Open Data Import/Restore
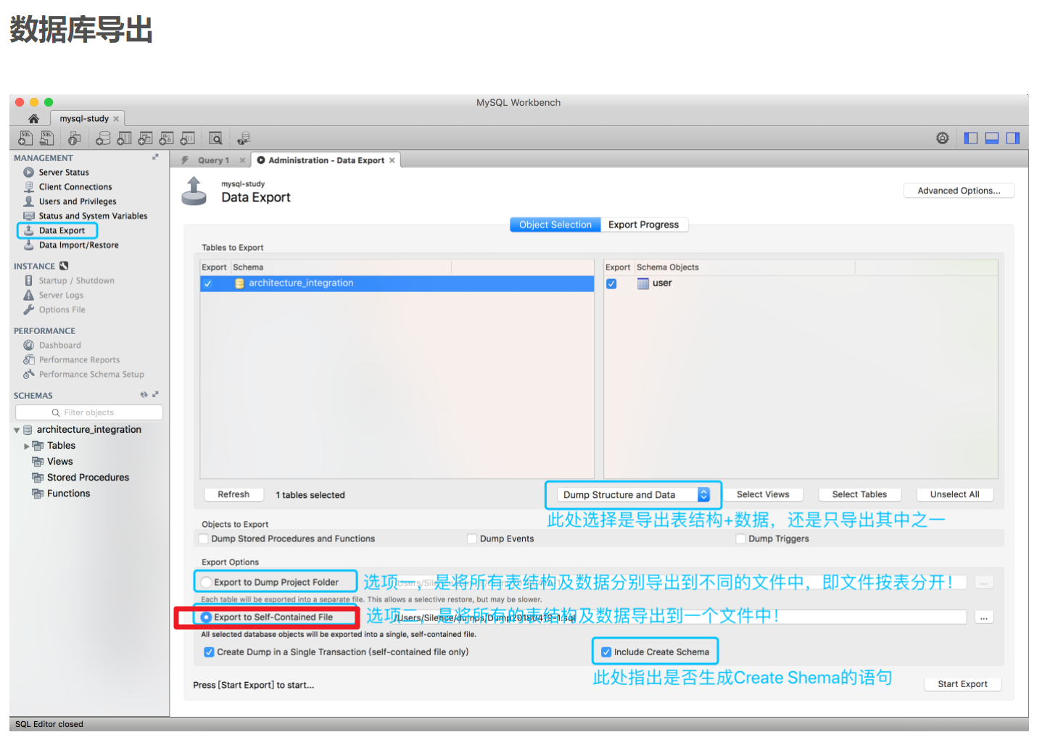The width and height of the screenshot is (1050, 748). [x=78, y=245]
